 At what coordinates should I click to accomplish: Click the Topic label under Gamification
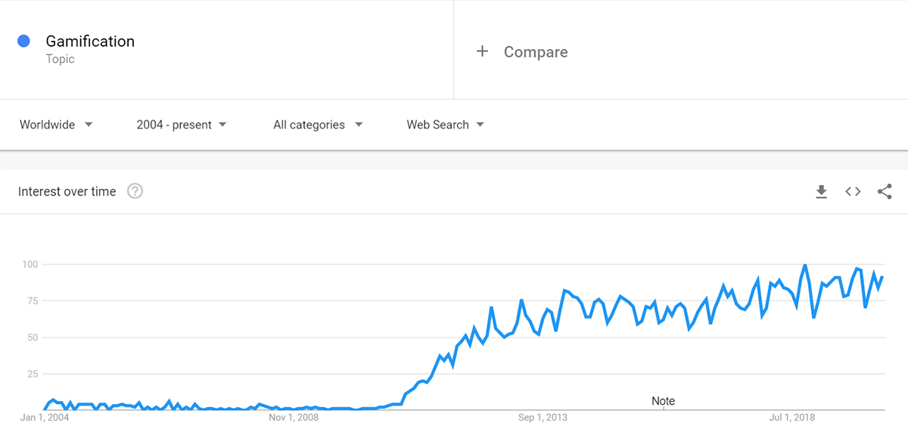(x=60, y=59)
